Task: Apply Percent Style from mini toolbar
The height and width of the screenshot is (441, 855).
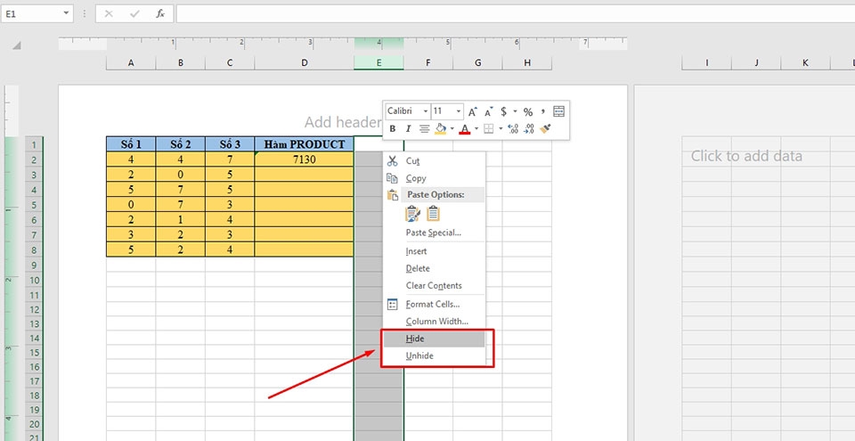Action: (x=528, y=112)
